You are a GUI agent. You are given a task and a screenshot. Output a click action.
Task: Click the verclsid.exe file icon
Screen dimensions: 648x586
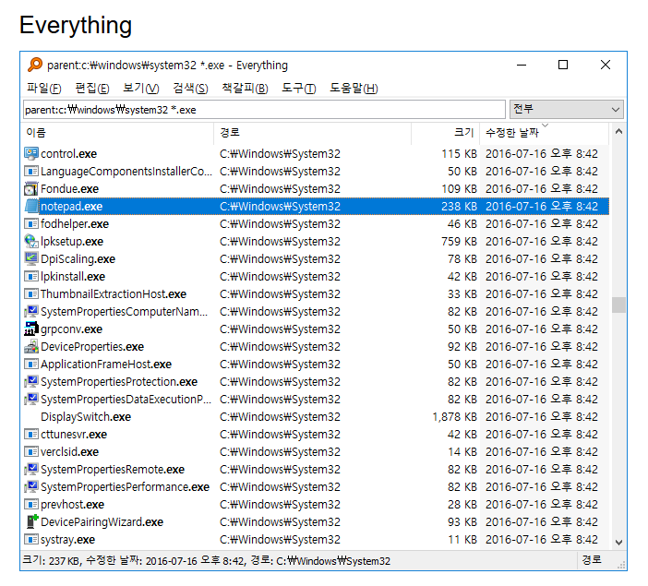[x=31, y=451]
